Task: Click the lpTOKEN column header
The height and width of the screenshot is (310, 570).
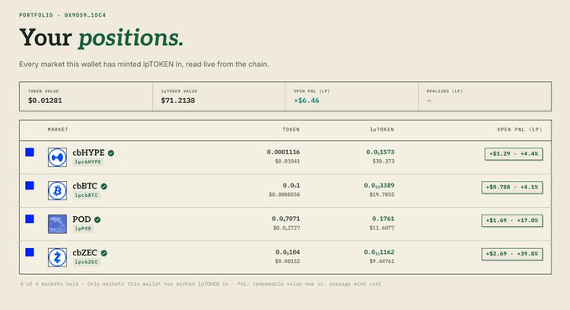Action: [x=382, y=130]
